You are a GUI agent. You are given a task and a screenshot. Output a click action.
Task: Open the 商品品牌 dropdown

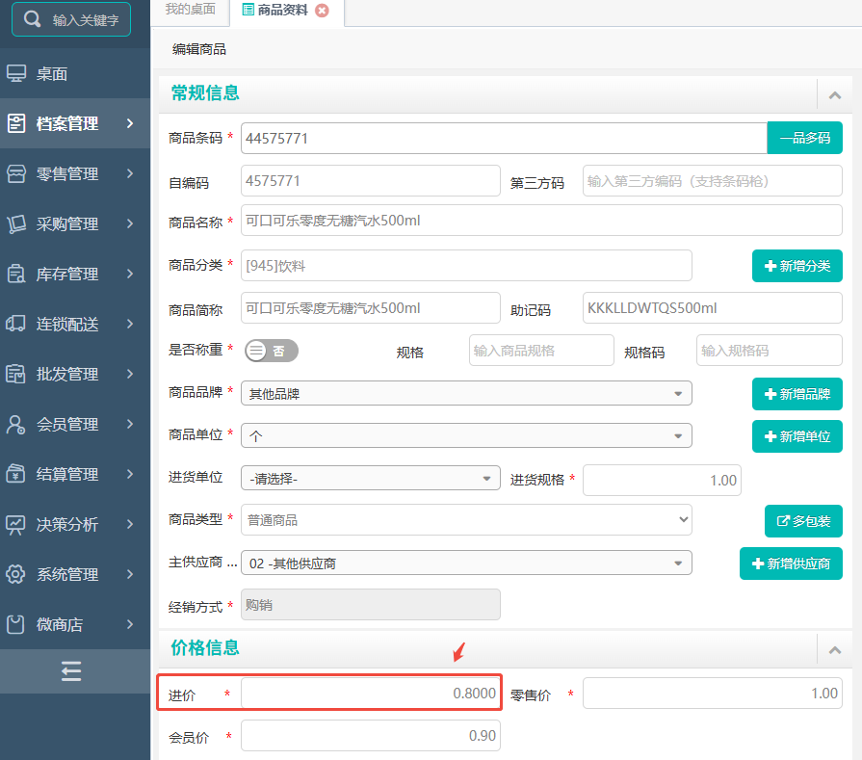[x=466, y=394]
